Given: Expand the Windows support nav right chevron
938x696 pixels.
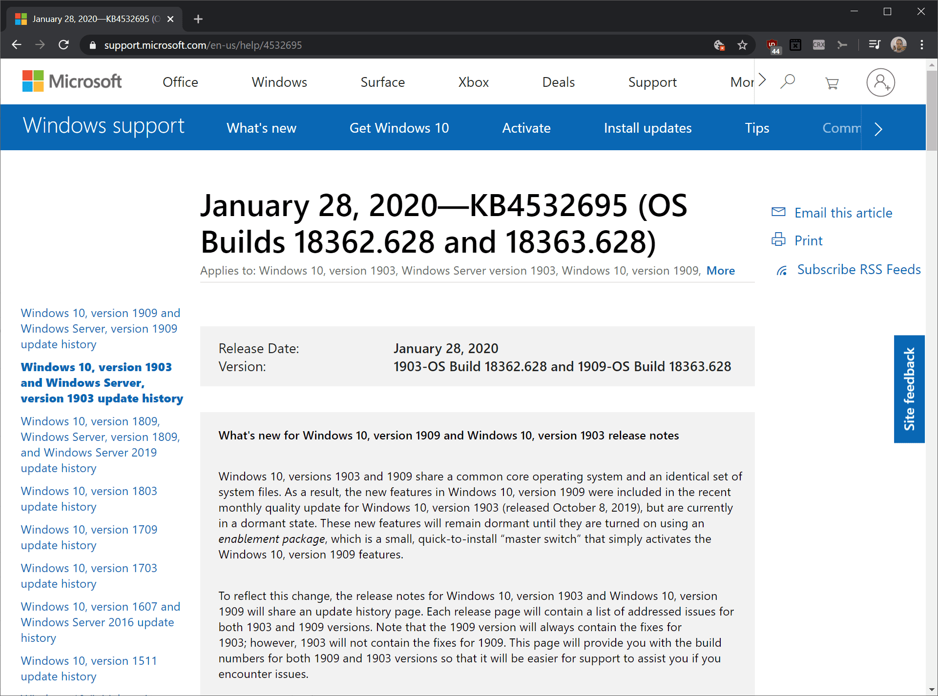Looking at the screenshot, I should coord(878,129).
